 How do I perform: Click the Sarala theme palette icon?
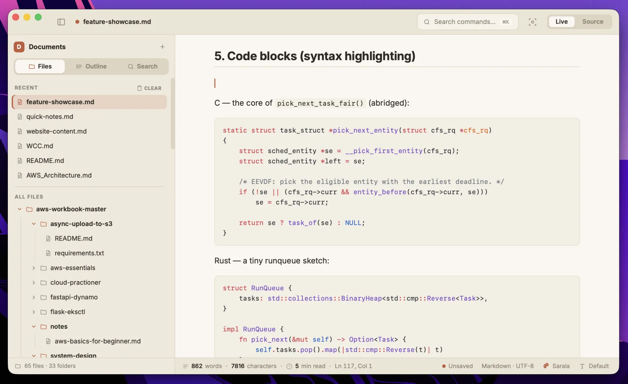(x=546, y=366)
